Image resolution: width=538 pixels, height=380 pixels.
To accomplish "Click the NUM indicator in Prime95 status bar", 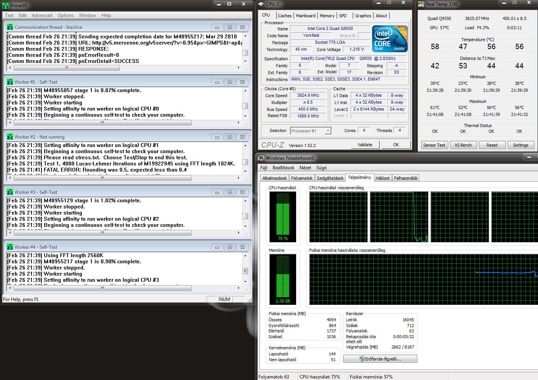I will (225, 299).
